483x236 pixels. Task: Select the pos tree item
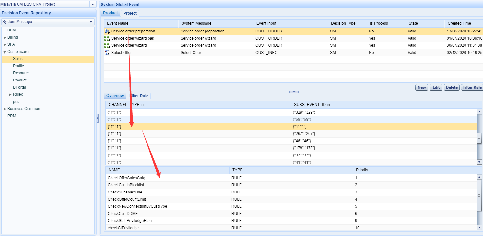(16, 102)
